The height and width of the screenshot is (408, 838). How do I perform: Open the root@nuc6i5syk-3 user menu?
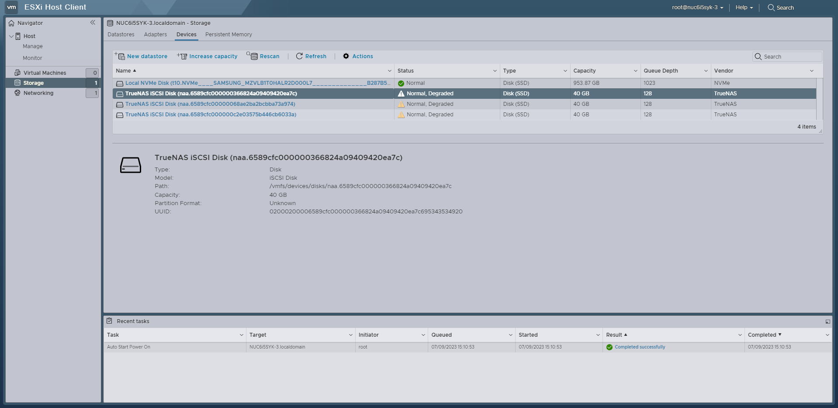tap(697, 7)
